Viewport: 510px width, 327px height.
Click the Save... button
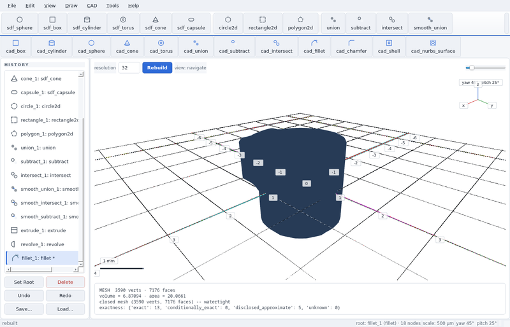point(24,309)
